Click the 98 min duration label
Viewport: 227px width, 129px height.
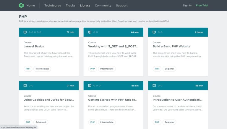point(199,86)
